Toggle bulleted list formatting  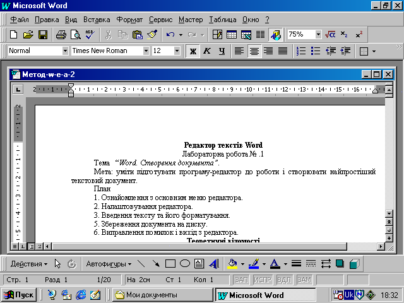(x=315, y=51)
